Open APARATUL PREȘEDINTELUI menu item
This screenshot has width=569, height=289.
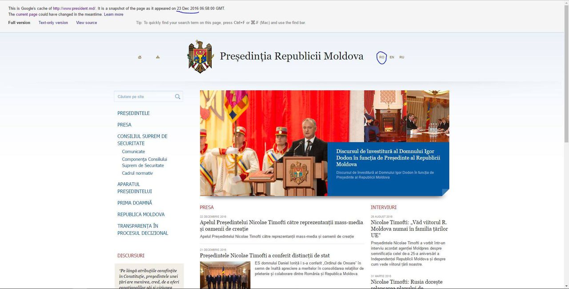click(135, 188)
